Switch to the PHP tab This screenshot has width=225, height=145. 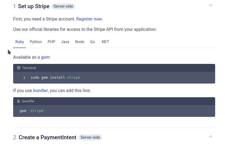click(x=51, y=42)
